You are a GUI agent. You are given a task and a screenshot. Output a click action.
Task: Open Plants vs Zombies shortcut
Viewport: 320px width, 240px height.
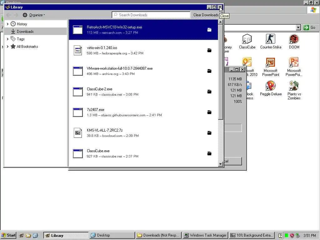pyautogui.click(x=294, y=90)
